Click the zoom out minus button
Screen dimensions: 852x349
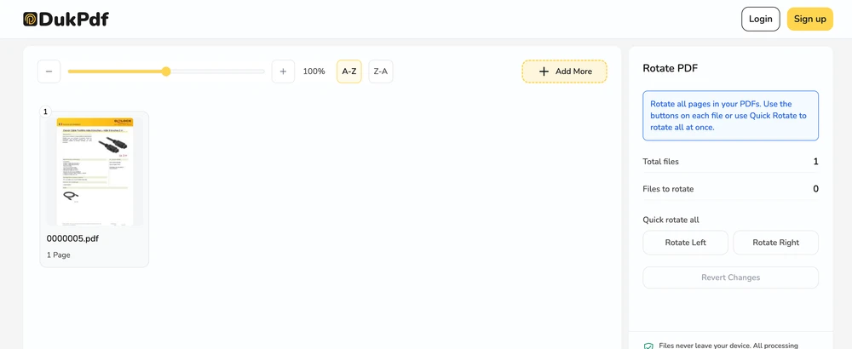[49, 72]
